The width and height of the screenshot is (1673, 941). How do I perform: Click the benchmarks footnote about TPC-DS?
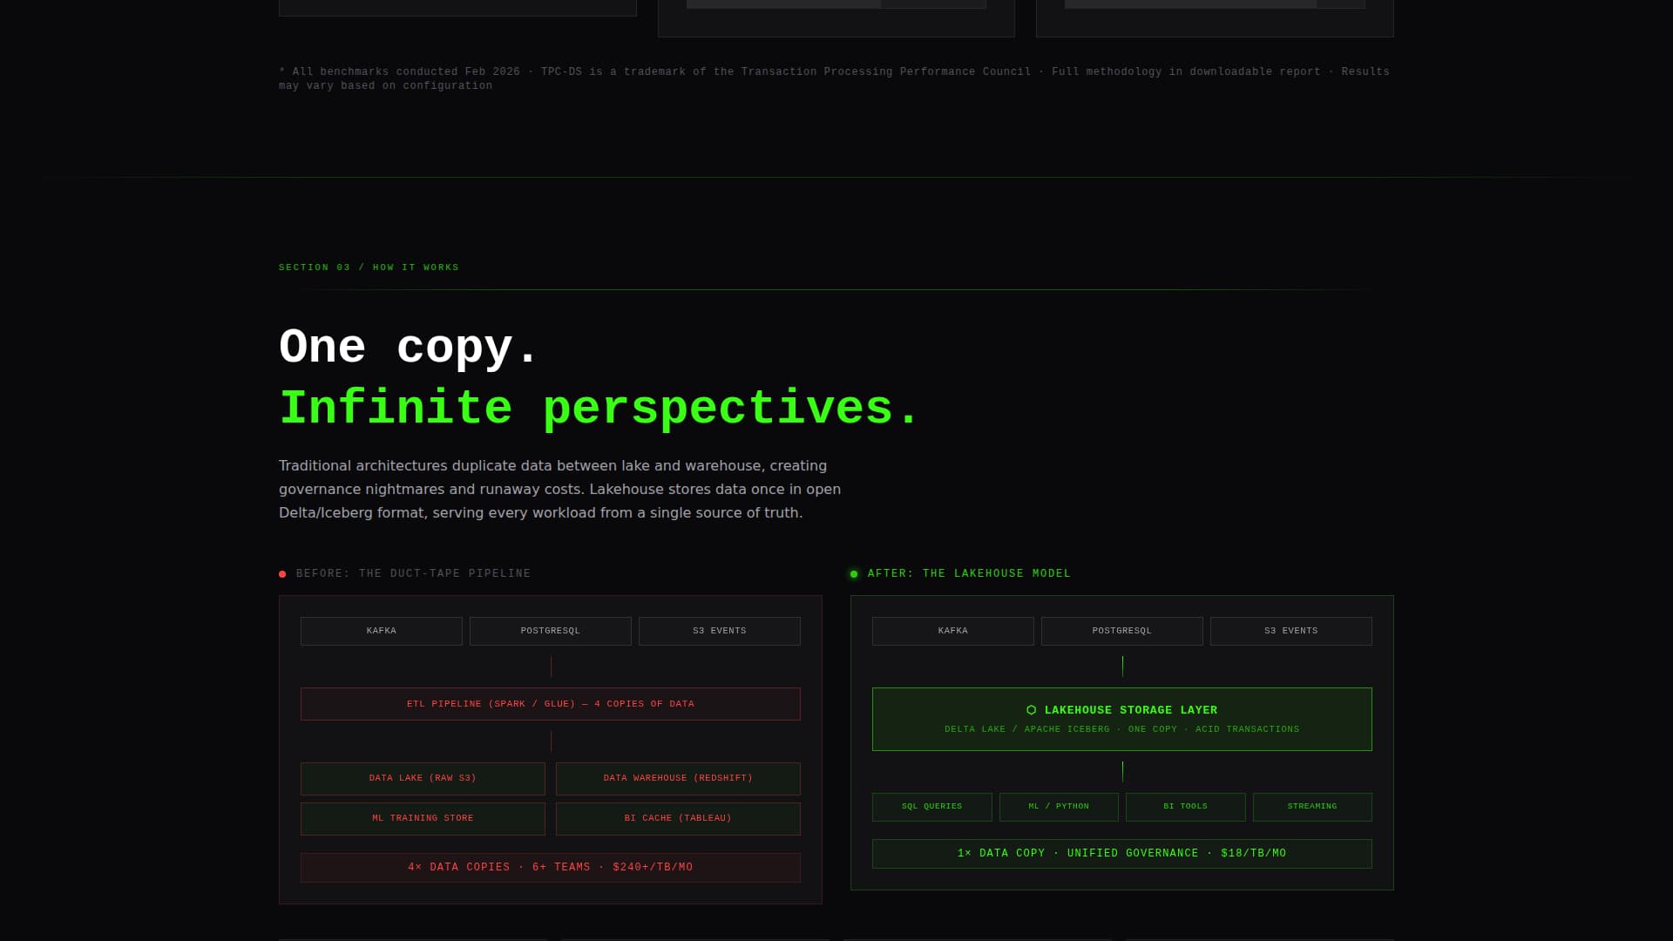(834, 78)
